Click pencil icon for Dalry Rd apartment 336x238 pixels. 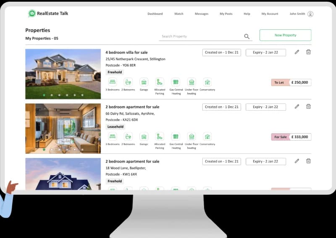pyautogui.click(x=297, y=106)
